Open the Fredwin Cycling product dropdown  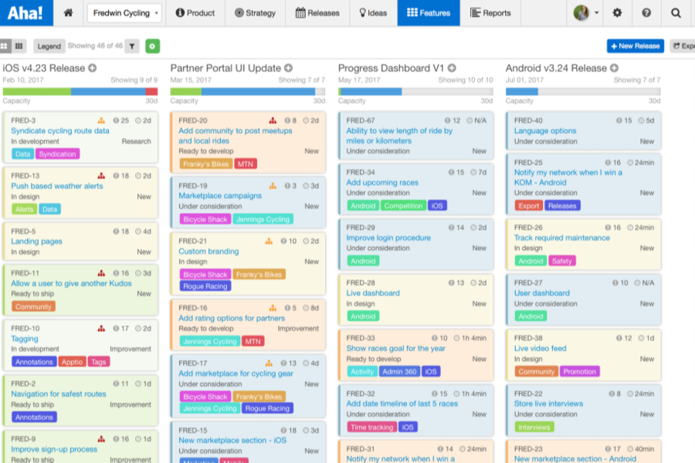[124, 13]
